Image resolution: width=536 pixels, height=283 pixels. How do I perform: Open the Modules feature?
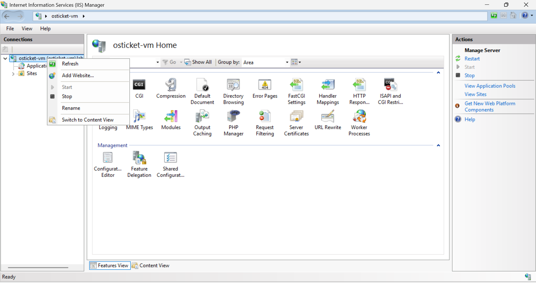coord(171,120)
